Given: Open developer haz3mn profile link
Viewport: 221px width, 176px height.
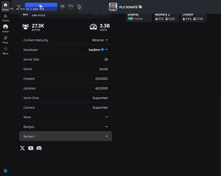Looking at the screenshot, I should click(94, 50).
